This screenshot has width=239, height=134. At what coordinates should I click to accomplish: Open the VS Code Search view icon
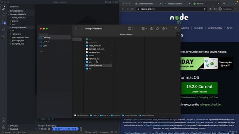3,15
